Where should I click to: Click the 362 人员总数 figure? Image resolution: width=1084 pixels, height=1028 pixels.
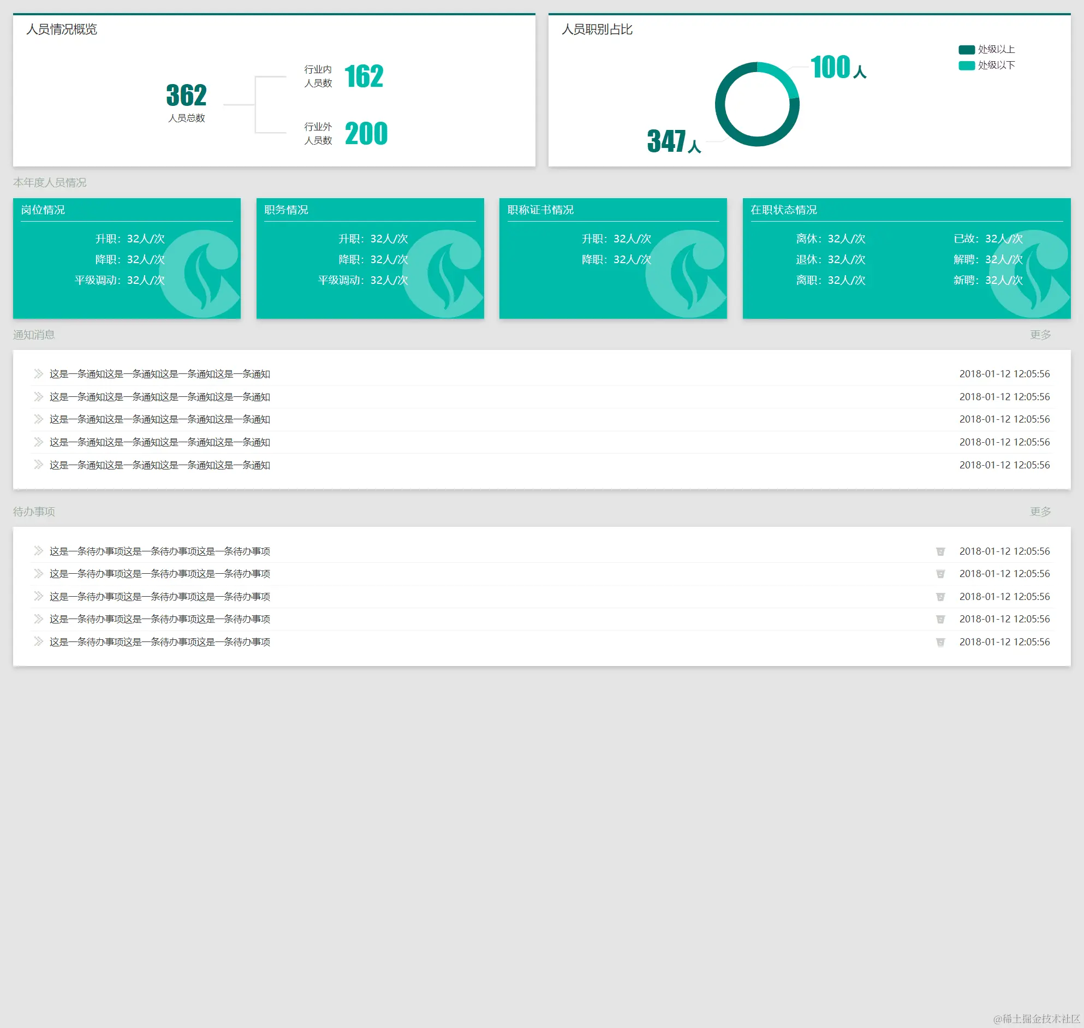[186, 96]
